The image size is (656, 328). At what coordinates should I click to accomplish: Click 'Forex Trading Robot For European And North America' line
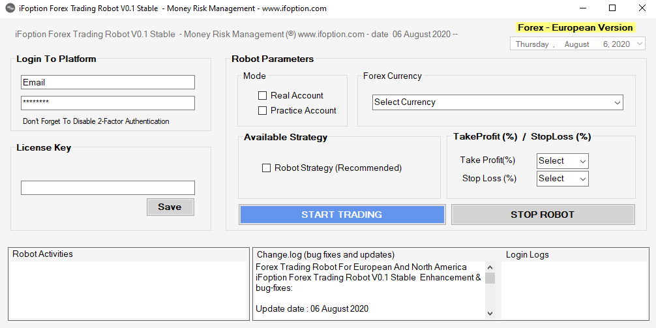click(x=361, y=267)
